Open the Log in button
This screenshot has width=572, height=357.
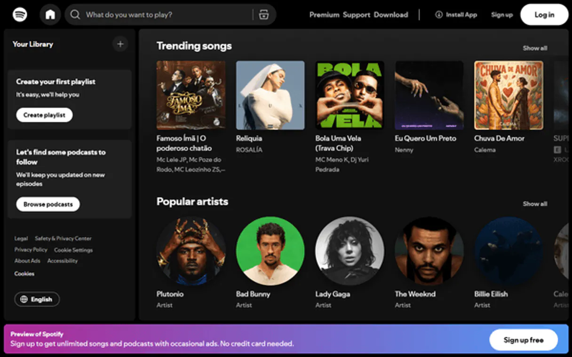tap(544, 14)
